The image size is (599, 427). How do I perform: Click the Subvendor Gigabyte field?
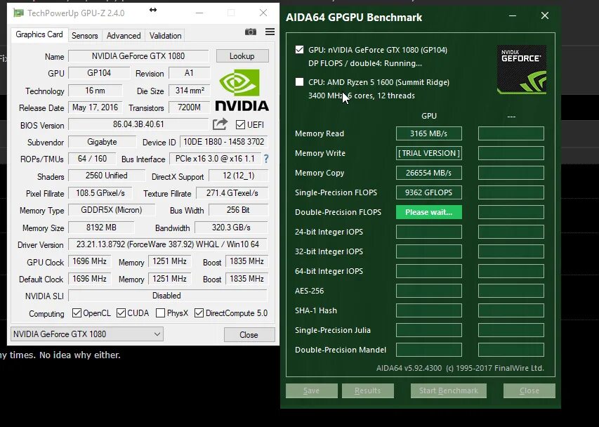[102, 142]
